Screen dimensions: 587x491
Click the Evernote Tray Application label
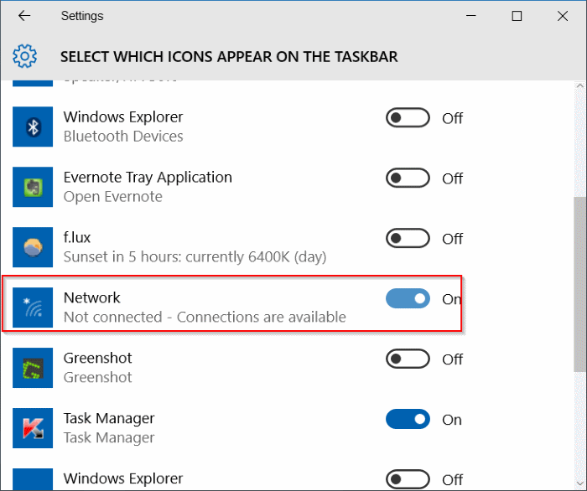coord(148,177)
